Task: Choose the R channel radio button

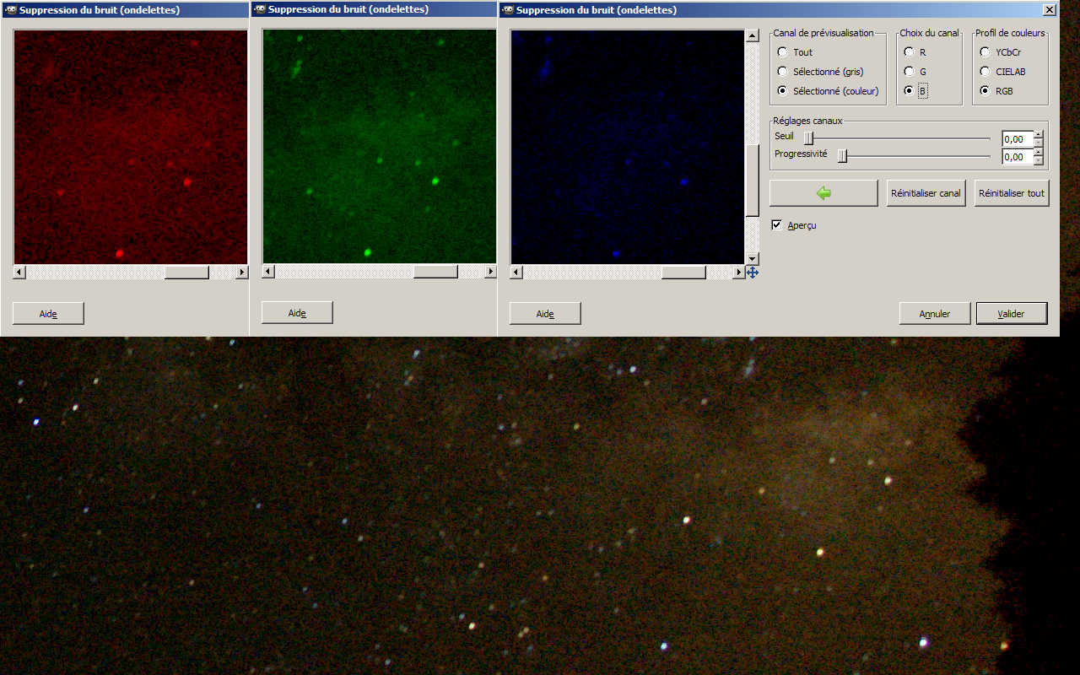Action: (909, 52)
